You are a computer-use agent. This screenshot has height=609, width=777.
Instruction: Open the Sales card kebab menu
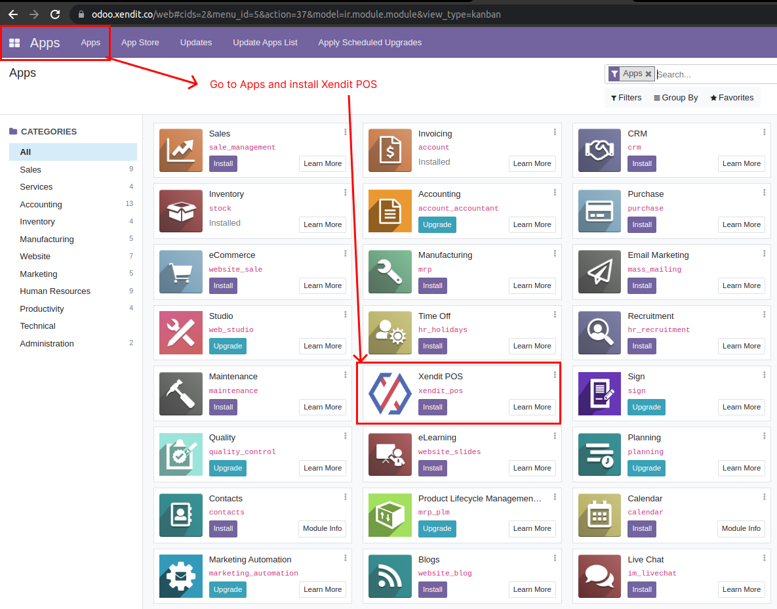346,132
